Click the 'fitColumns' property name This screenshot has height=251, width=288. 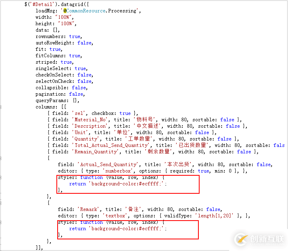[x=50, y=56]
